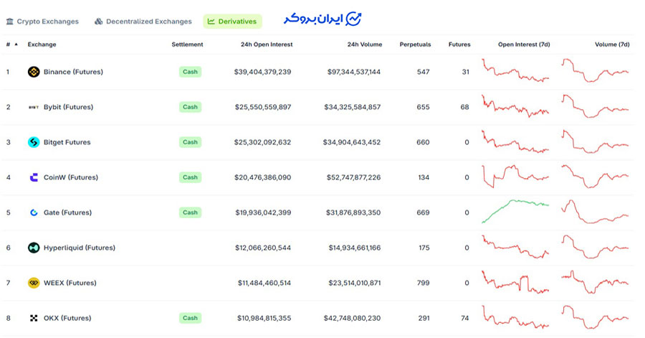Sort by Settlement column header
The height and width of the screenshot is (338, 645).
coord(187,44)
